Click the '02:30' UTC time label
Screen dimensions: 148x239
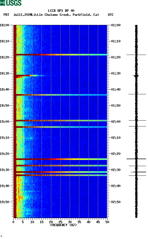[x=116, y=170]
